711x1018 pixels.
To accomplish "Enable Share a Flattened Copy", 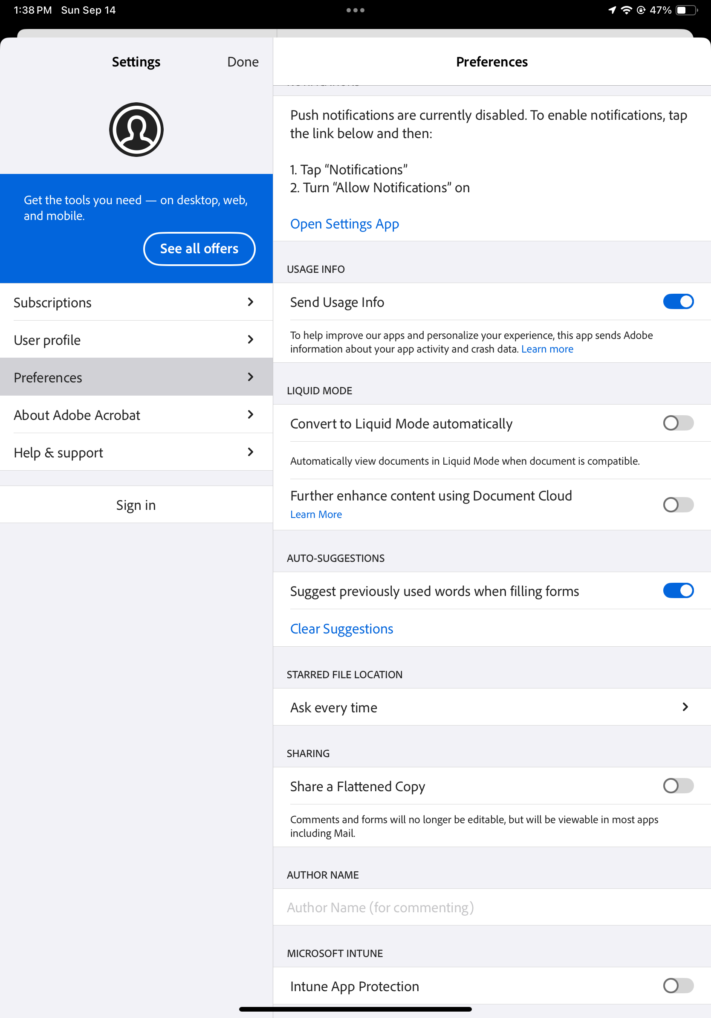I will 677,786.
